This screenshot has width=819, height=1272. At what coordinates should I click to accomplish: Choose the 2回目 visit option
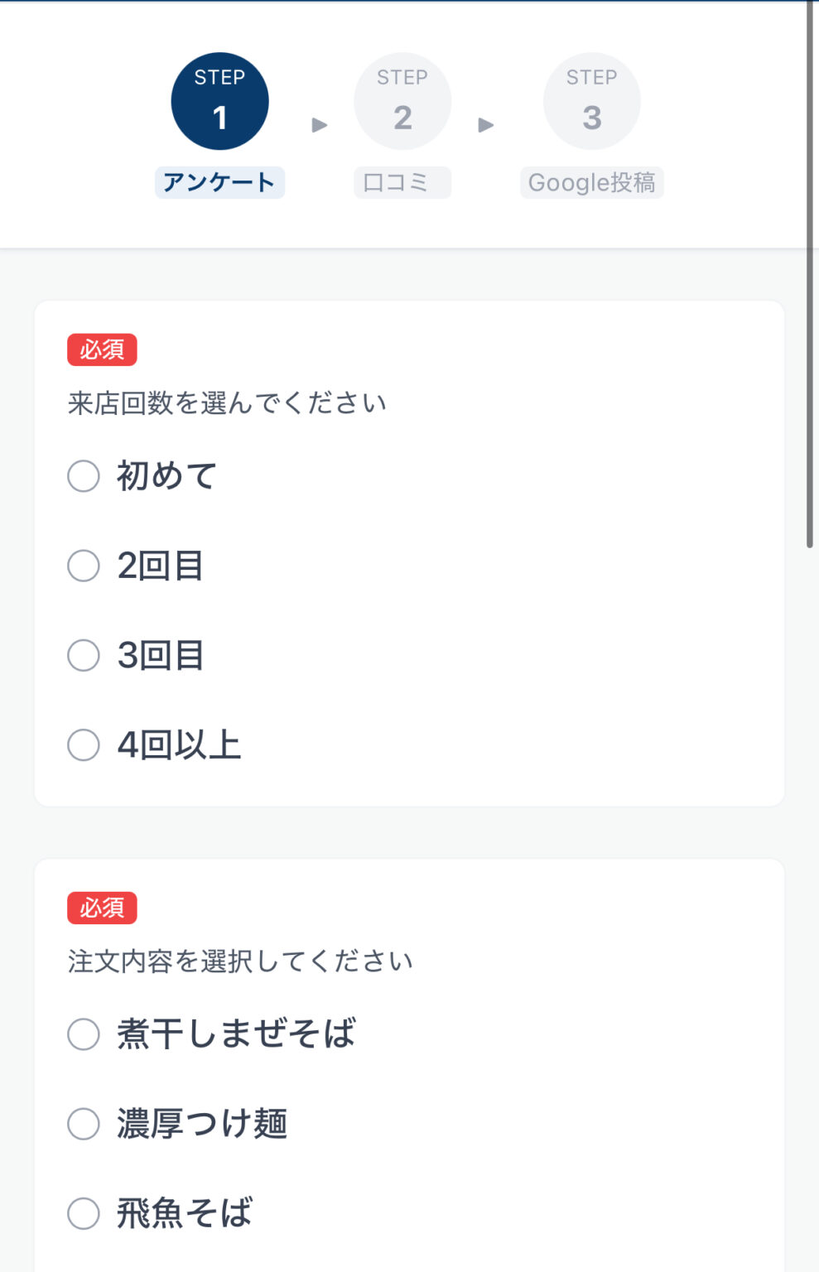pos(84,566)
